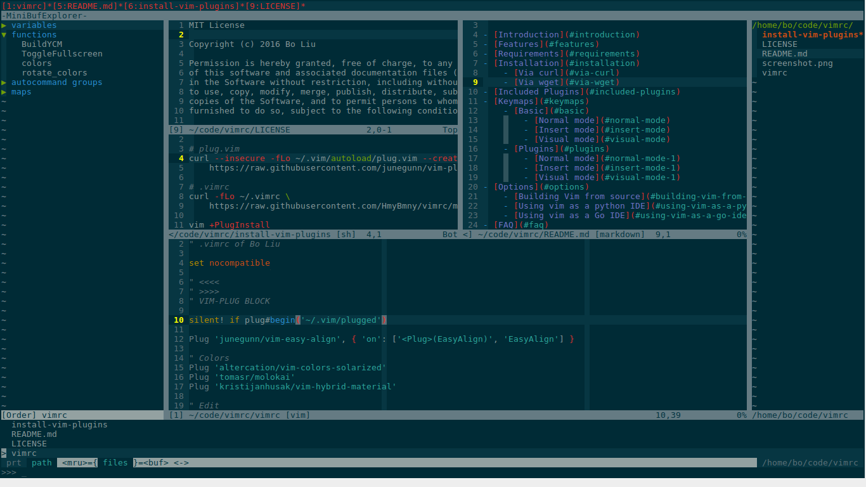The image size is (866, 487).
Task: Click the [Basic](#basic) link
Action: [x=552, y=111]
